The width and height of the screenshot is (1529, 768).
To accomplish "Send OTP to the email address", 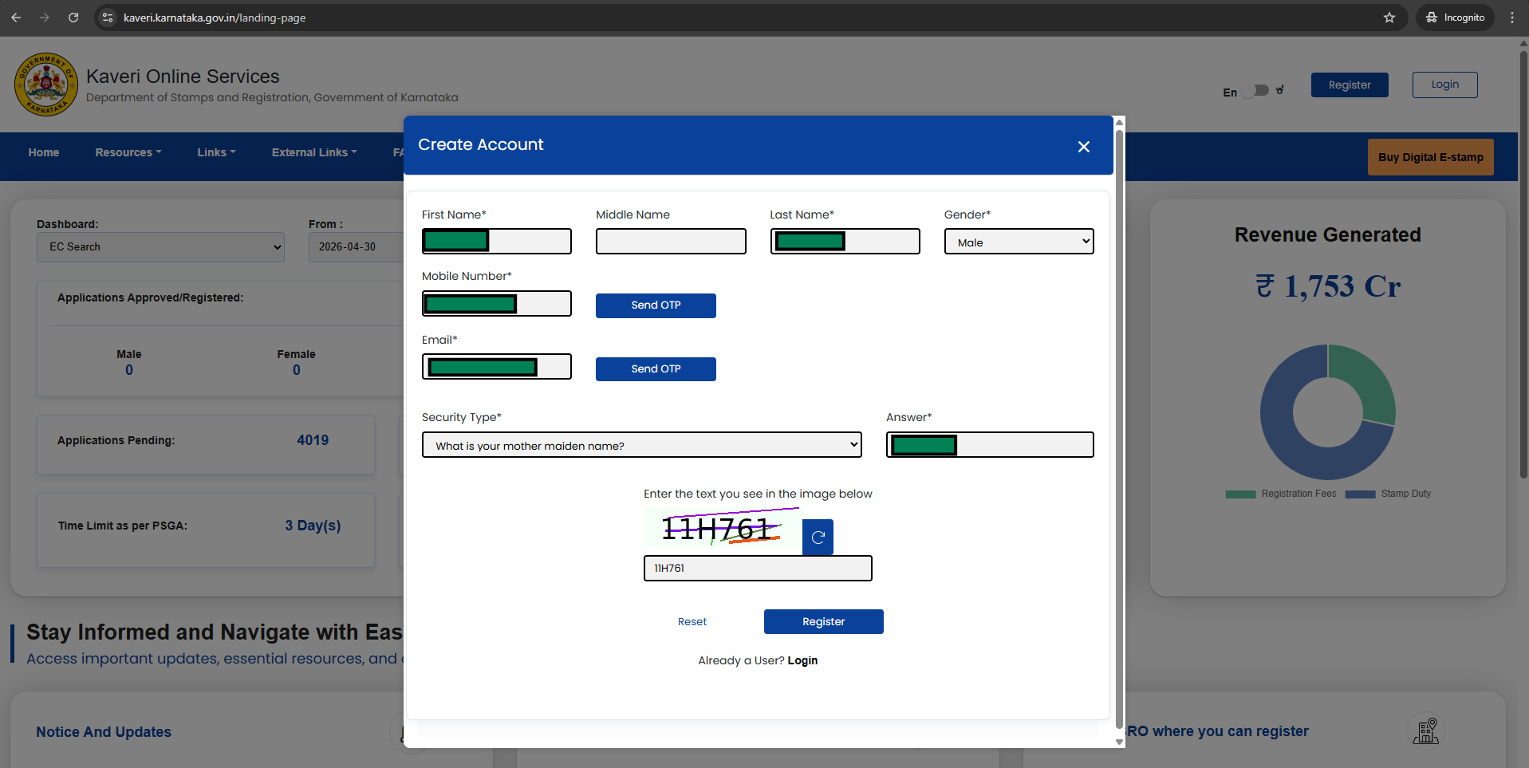I will point(656,369).
